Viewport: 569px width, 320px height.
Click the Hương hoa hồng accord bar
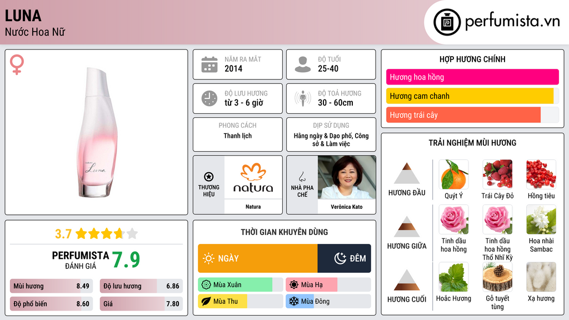pos(472,77)
